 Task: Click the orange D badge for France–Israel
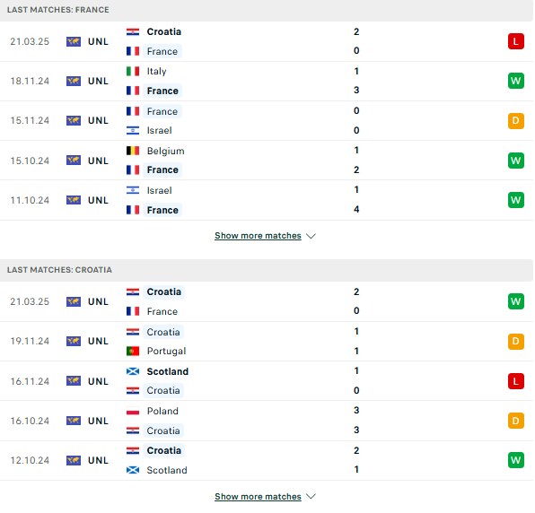pos(515,121)
